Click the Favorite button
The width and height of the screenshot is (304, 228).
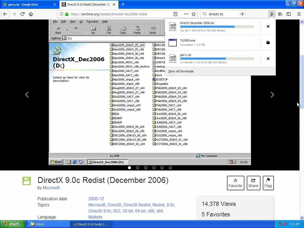[x=235, y=183]
